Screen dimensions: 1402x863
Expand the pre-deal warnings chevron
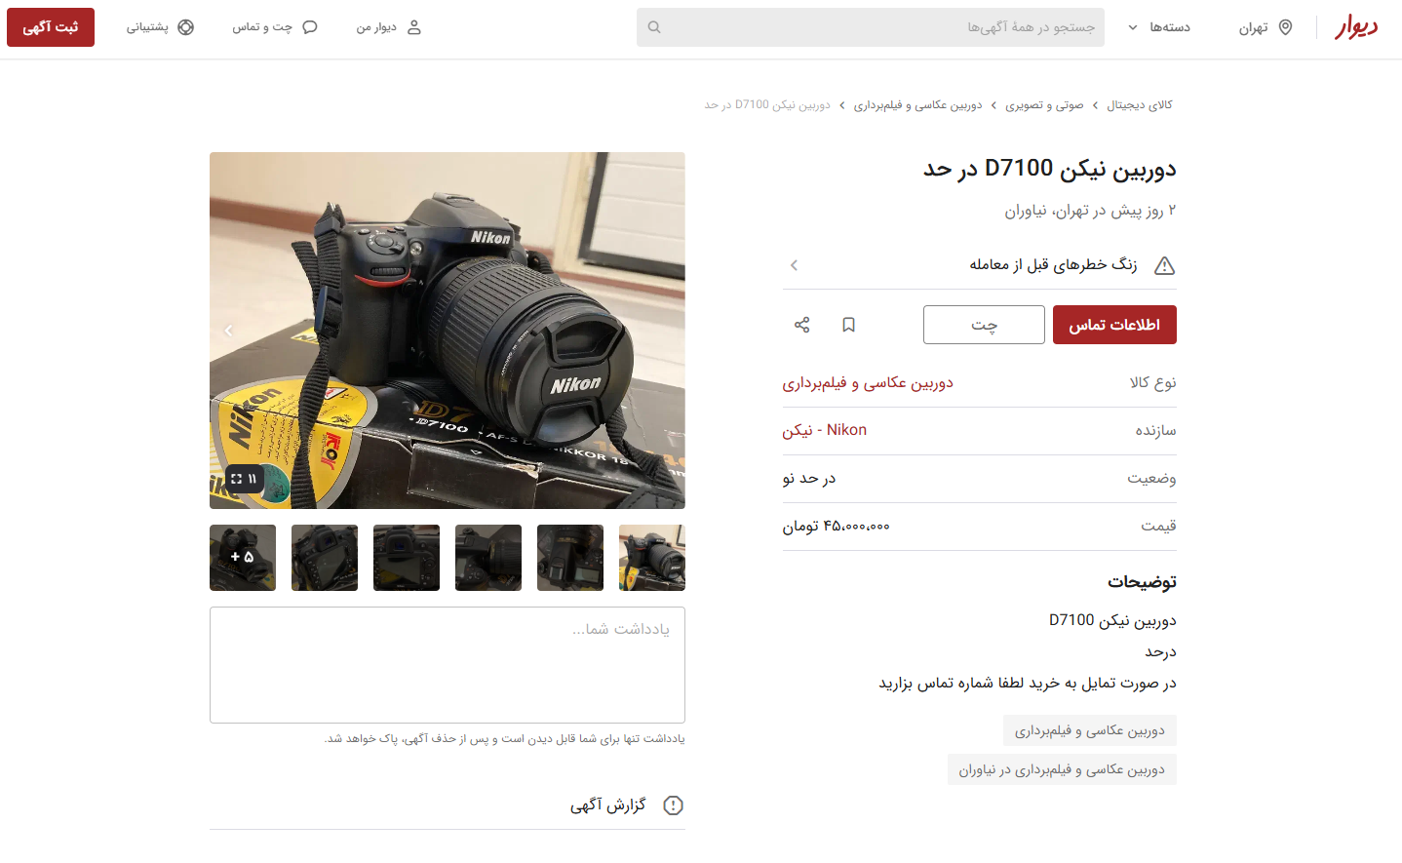click(x=793, y=264)
